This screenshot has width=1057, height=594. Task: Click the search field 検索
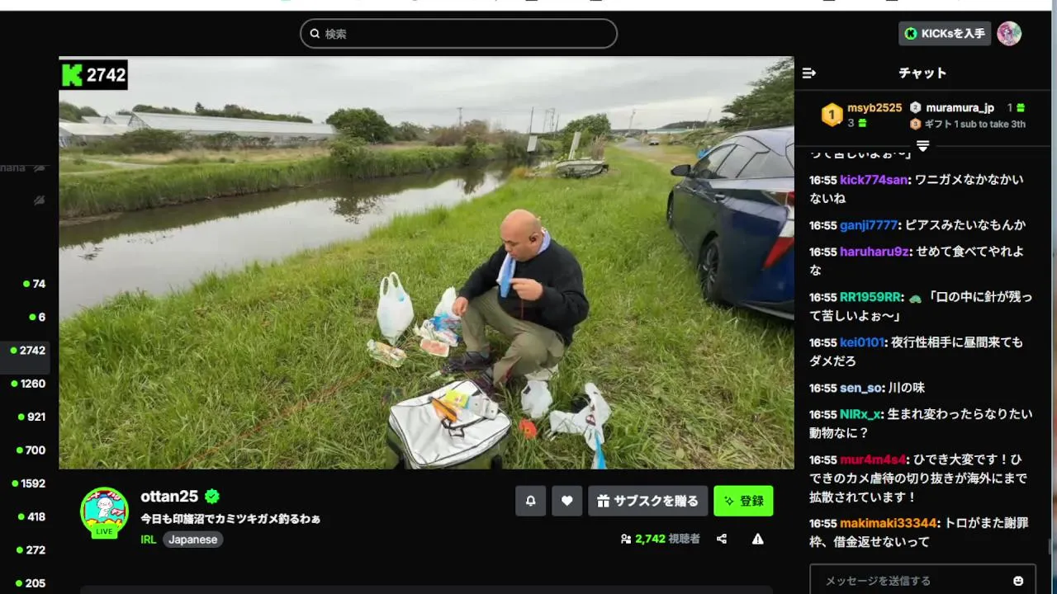pyautogui.click(x=458, y=34)
